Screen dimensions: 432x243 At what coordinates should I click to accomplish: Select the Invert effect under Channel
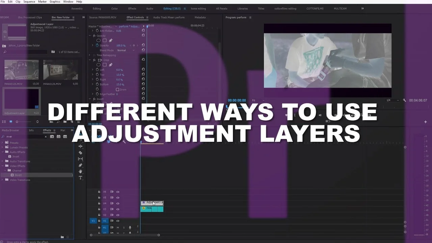pyautogui.click(x=18, y=175)
